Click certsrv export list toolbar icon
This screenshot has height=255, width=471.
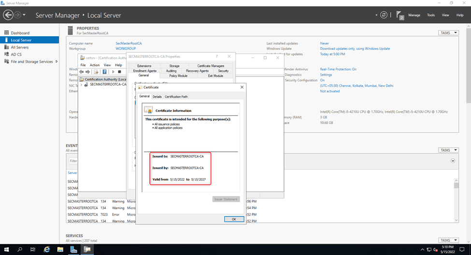coord(96,72)
